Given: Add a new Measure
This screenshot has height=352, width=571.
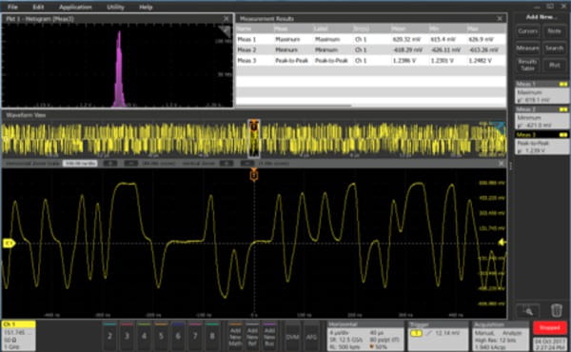Looking at the screenshot, I should click(527, 49).
